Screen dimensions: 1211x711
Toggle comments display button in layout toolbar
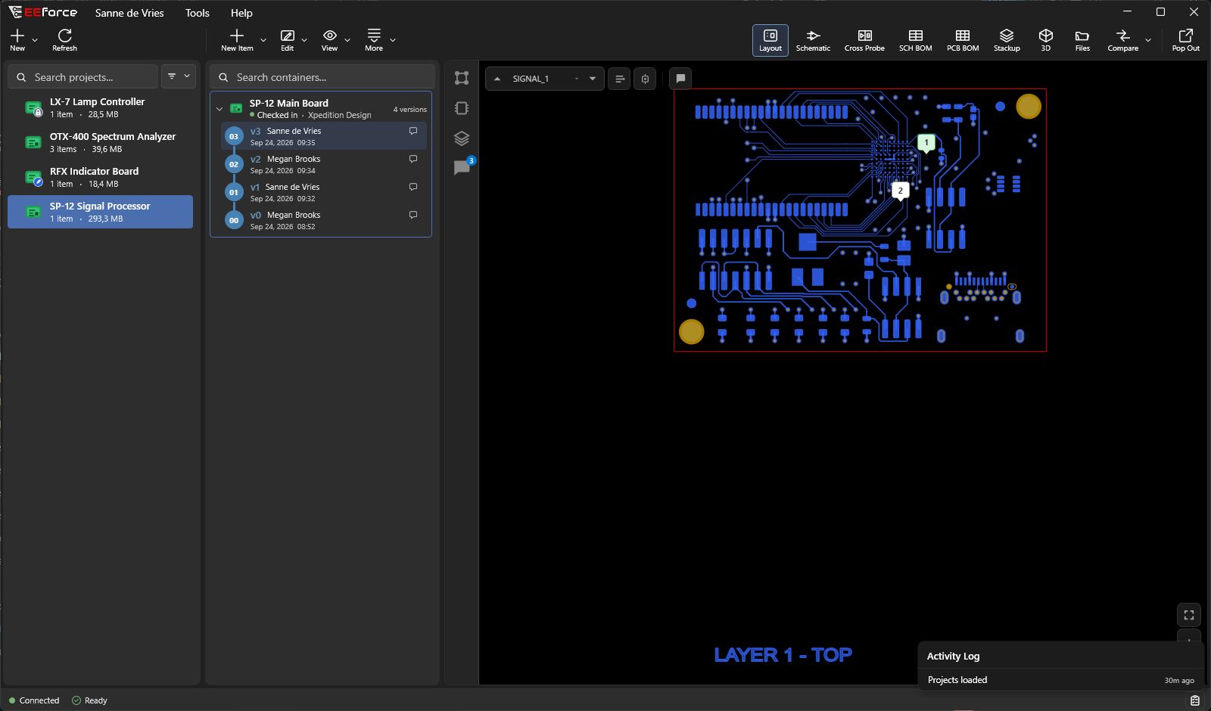(680, 79)
